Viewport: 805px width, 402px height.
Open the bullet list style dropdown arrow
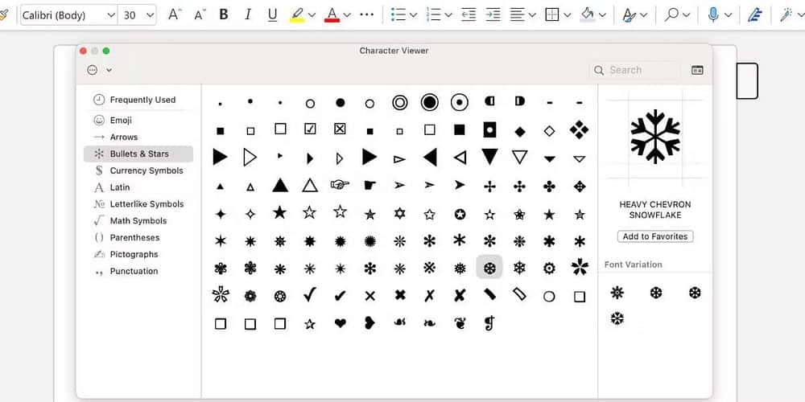[413, 15]
